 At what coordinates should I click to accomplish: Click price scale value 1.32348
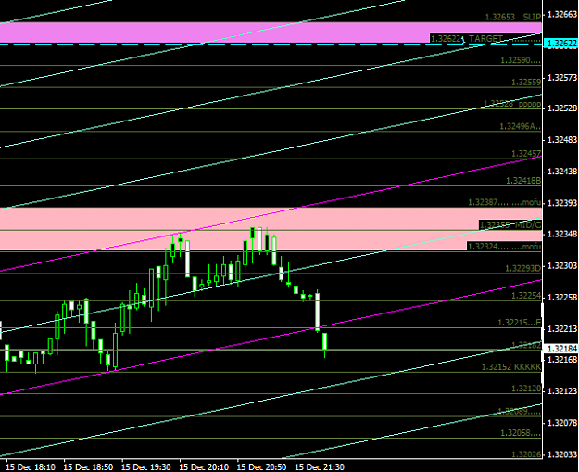tap(561, 234)
